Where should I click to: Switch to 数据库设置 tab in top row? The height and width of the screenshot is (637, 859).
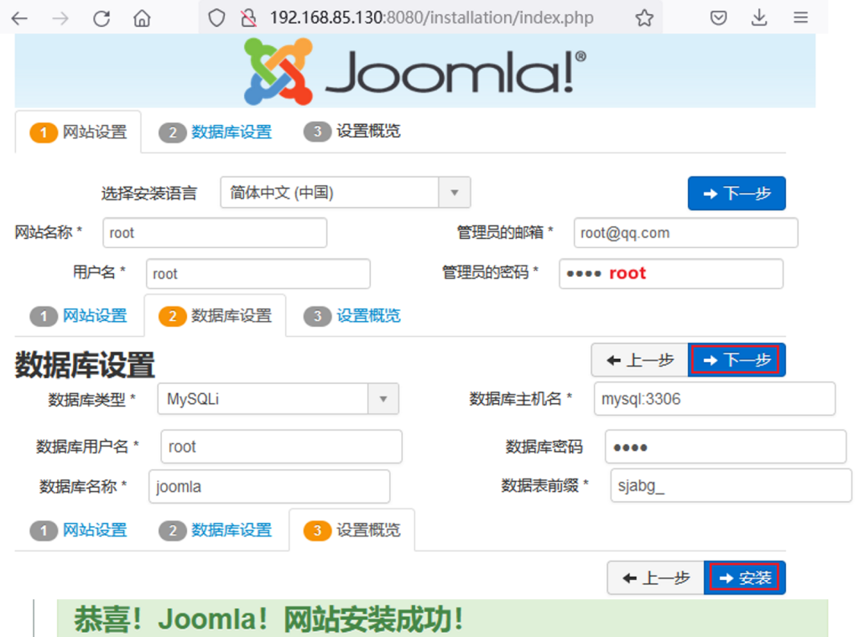click(x=216, y=132)
